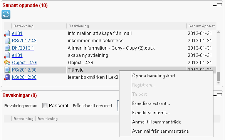Select 'Allmän information - Copy - Copy (2).docx' text
The image size is (225, 140).
(111, 48)
